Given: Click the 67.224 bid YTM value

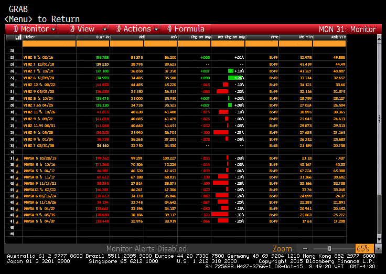Looking at the screenshot, I should pos(306,171).
